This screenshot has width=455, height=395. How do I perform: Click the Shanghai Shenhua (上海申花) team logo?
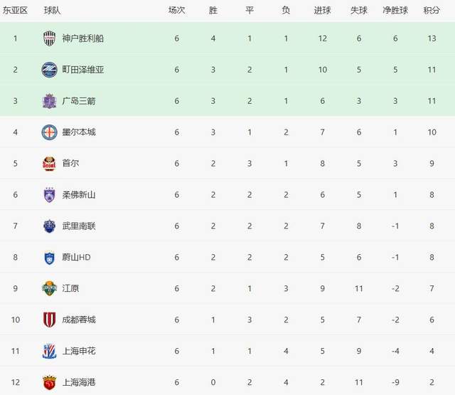(x=49, y=351)
